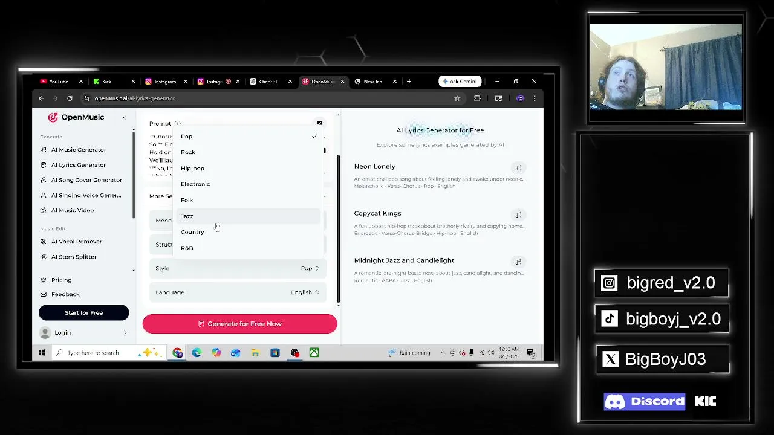Go to AI Song Cover Generator

pyautogui.click(x=86, y=180)
